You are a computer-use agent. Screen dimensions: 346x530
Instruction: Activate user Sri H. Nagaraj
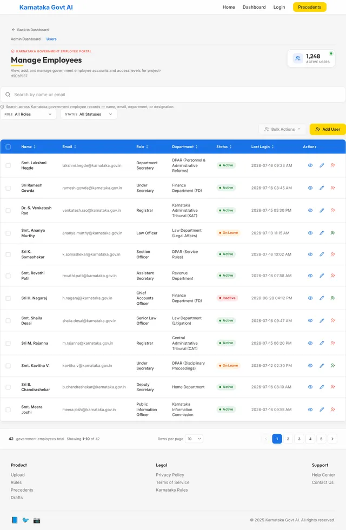(x=333, y=298)
